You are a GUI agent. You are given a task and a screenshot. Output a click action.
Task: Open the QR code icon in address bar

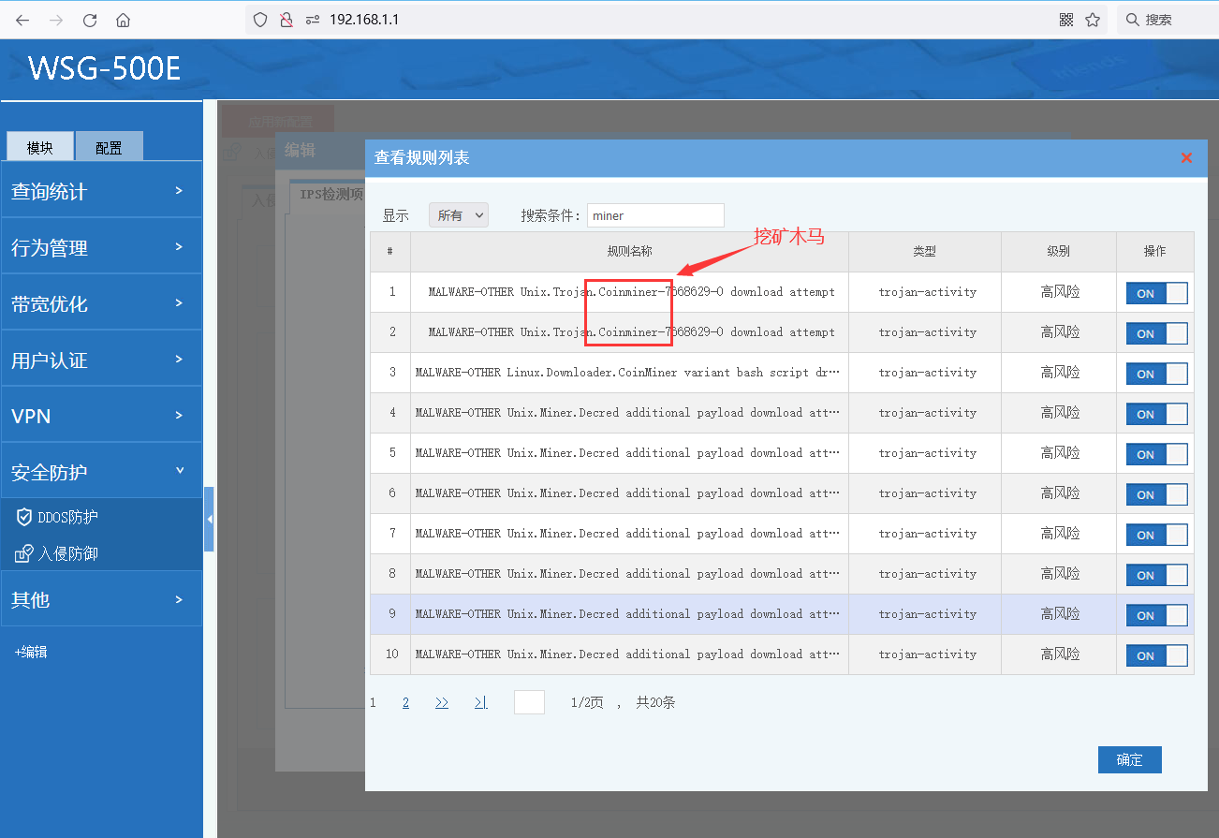1065,20
